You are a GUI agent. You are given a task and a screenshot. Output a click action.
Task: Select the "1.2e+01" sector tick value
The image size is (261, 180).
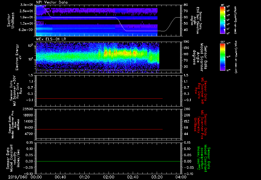coord(26,24)
